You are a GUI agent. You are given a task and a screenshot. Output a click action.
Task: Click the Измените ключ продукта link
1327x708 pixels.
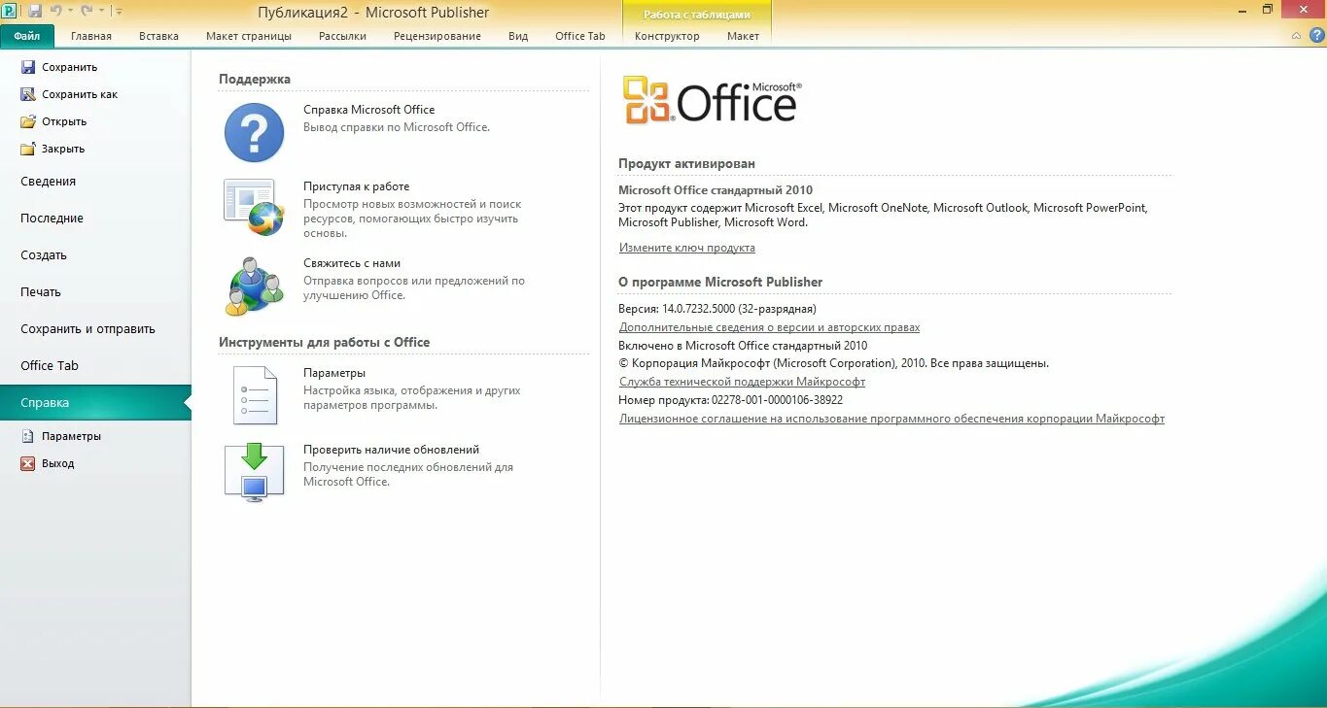click(x=687, y=248)
